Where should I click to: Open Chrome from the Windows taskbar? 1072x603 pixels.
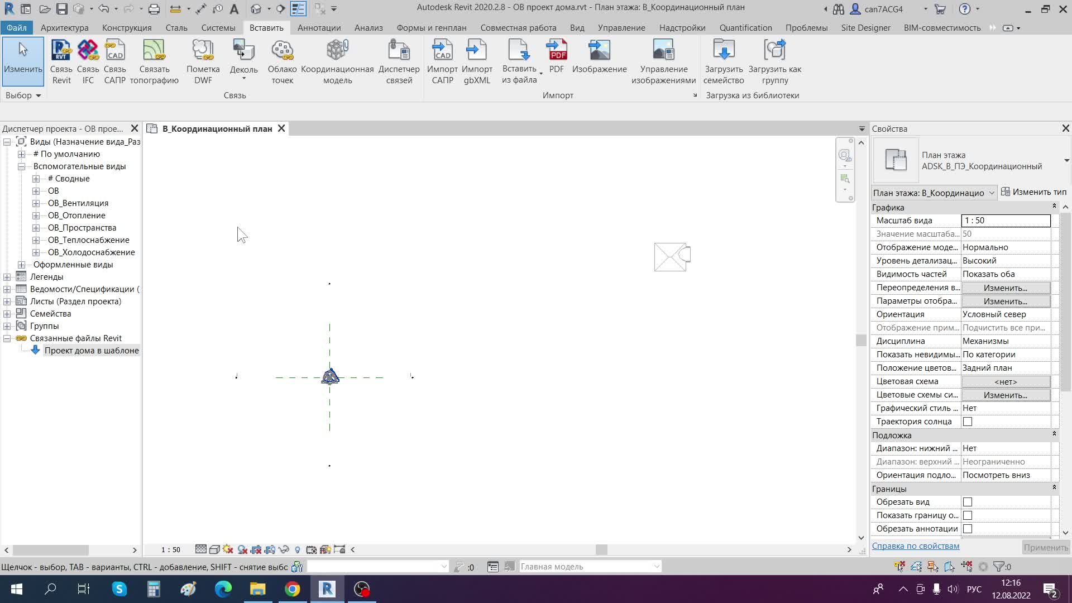[x=293, y=589]
